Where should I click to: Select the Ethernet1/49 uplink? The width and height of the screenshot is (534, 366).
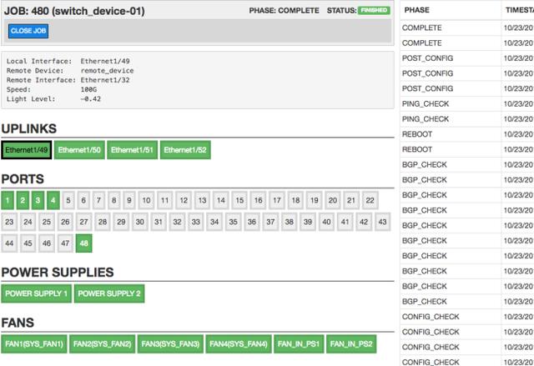26,150
